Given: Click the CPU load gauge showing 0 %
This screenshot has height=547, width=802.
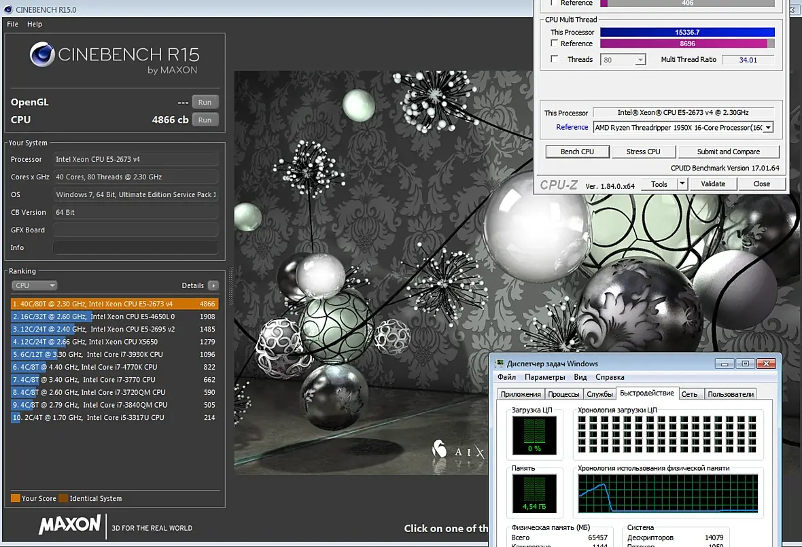Looking at the screenshot, I should tap(534, 436).
